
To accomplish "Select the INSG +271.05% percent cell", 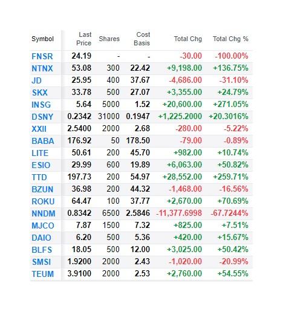I will coord(230,105).
